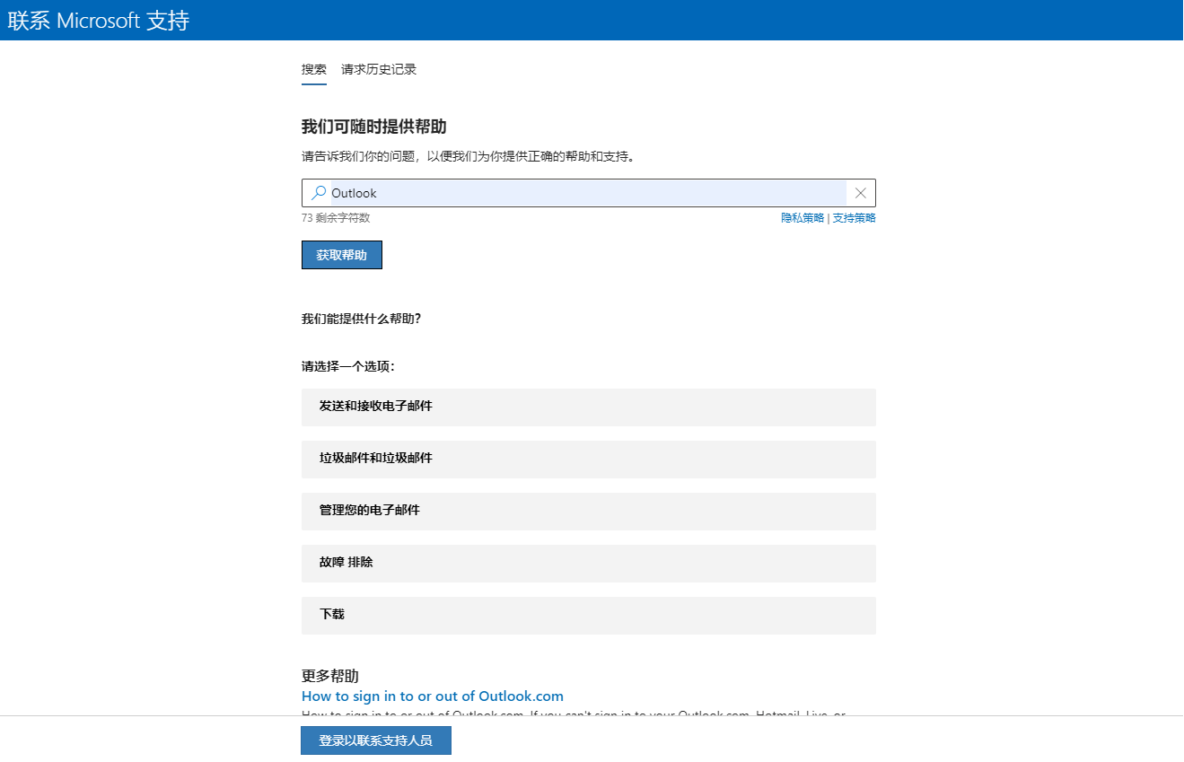Click the 我们能提供什么帮助? text

click(362, 319)
